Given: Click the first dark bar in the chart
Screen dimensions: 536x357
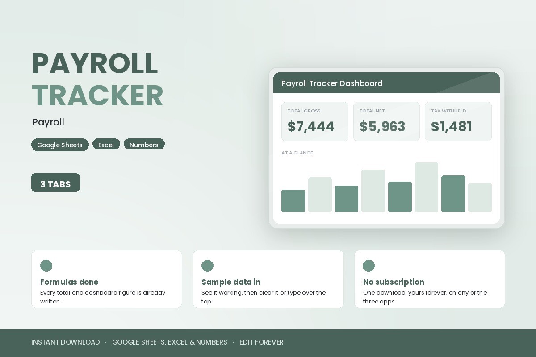Looking at the screenshot, I should [293, 201].
